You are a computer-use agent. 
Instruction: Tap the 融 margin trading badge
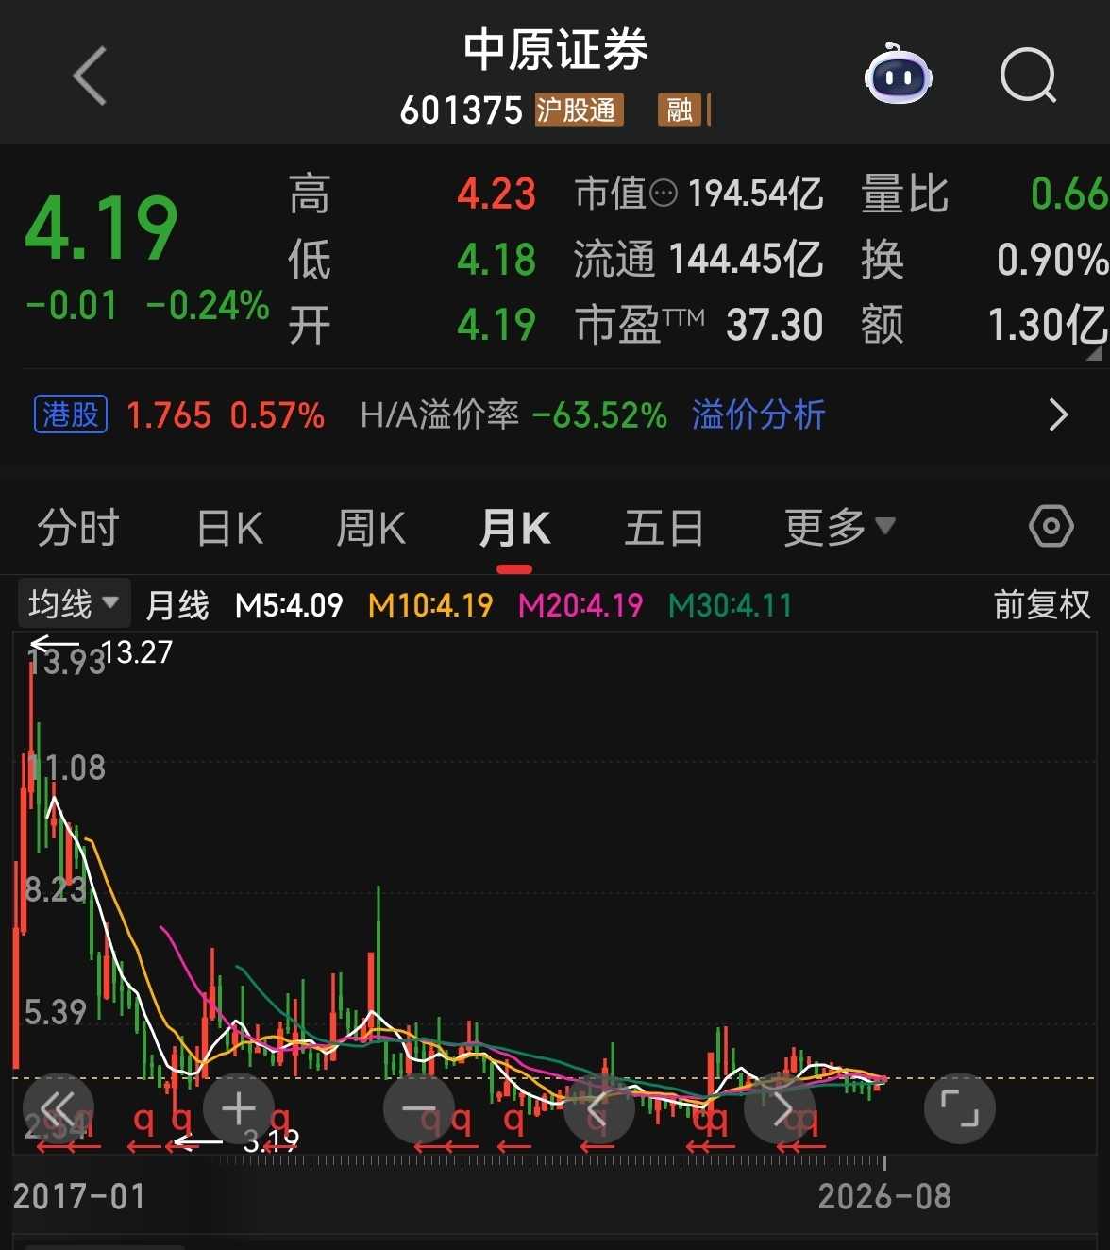click(x=680, y=110)
